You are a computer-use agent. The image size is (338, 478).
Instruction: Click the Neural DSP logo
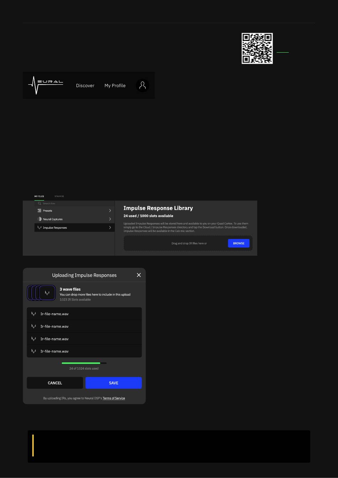46,85
